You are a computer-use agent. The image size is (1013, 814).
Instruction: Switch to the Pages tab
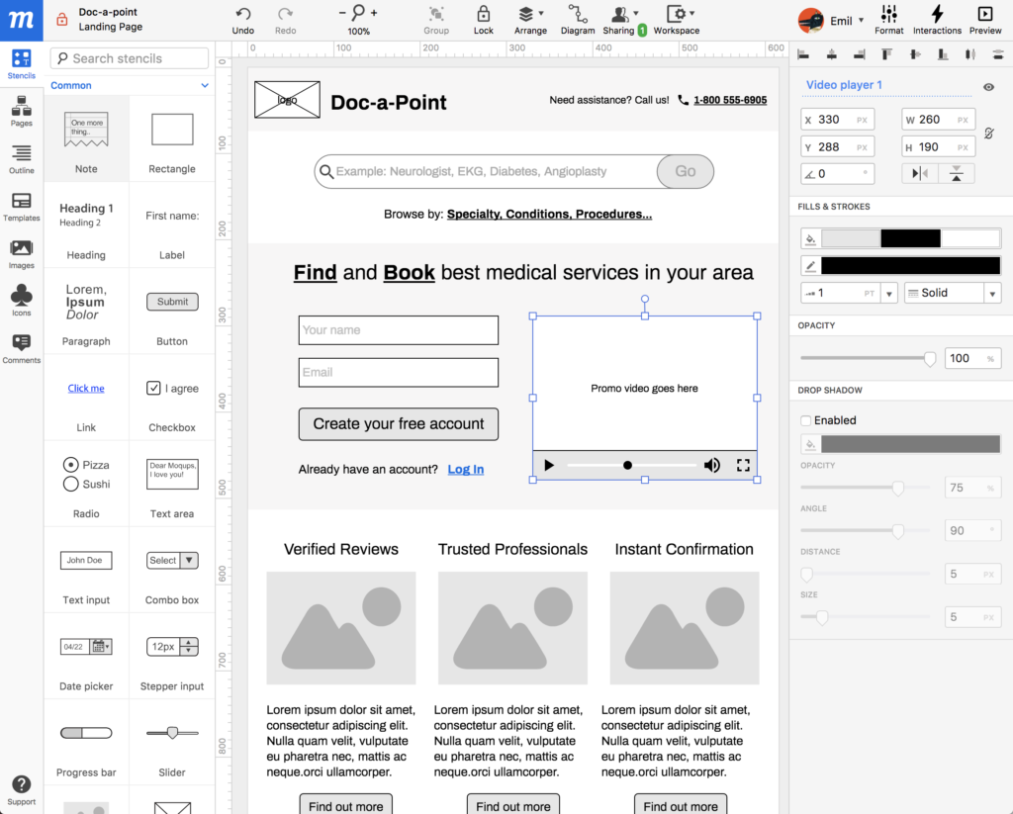[x=21, y=110]
